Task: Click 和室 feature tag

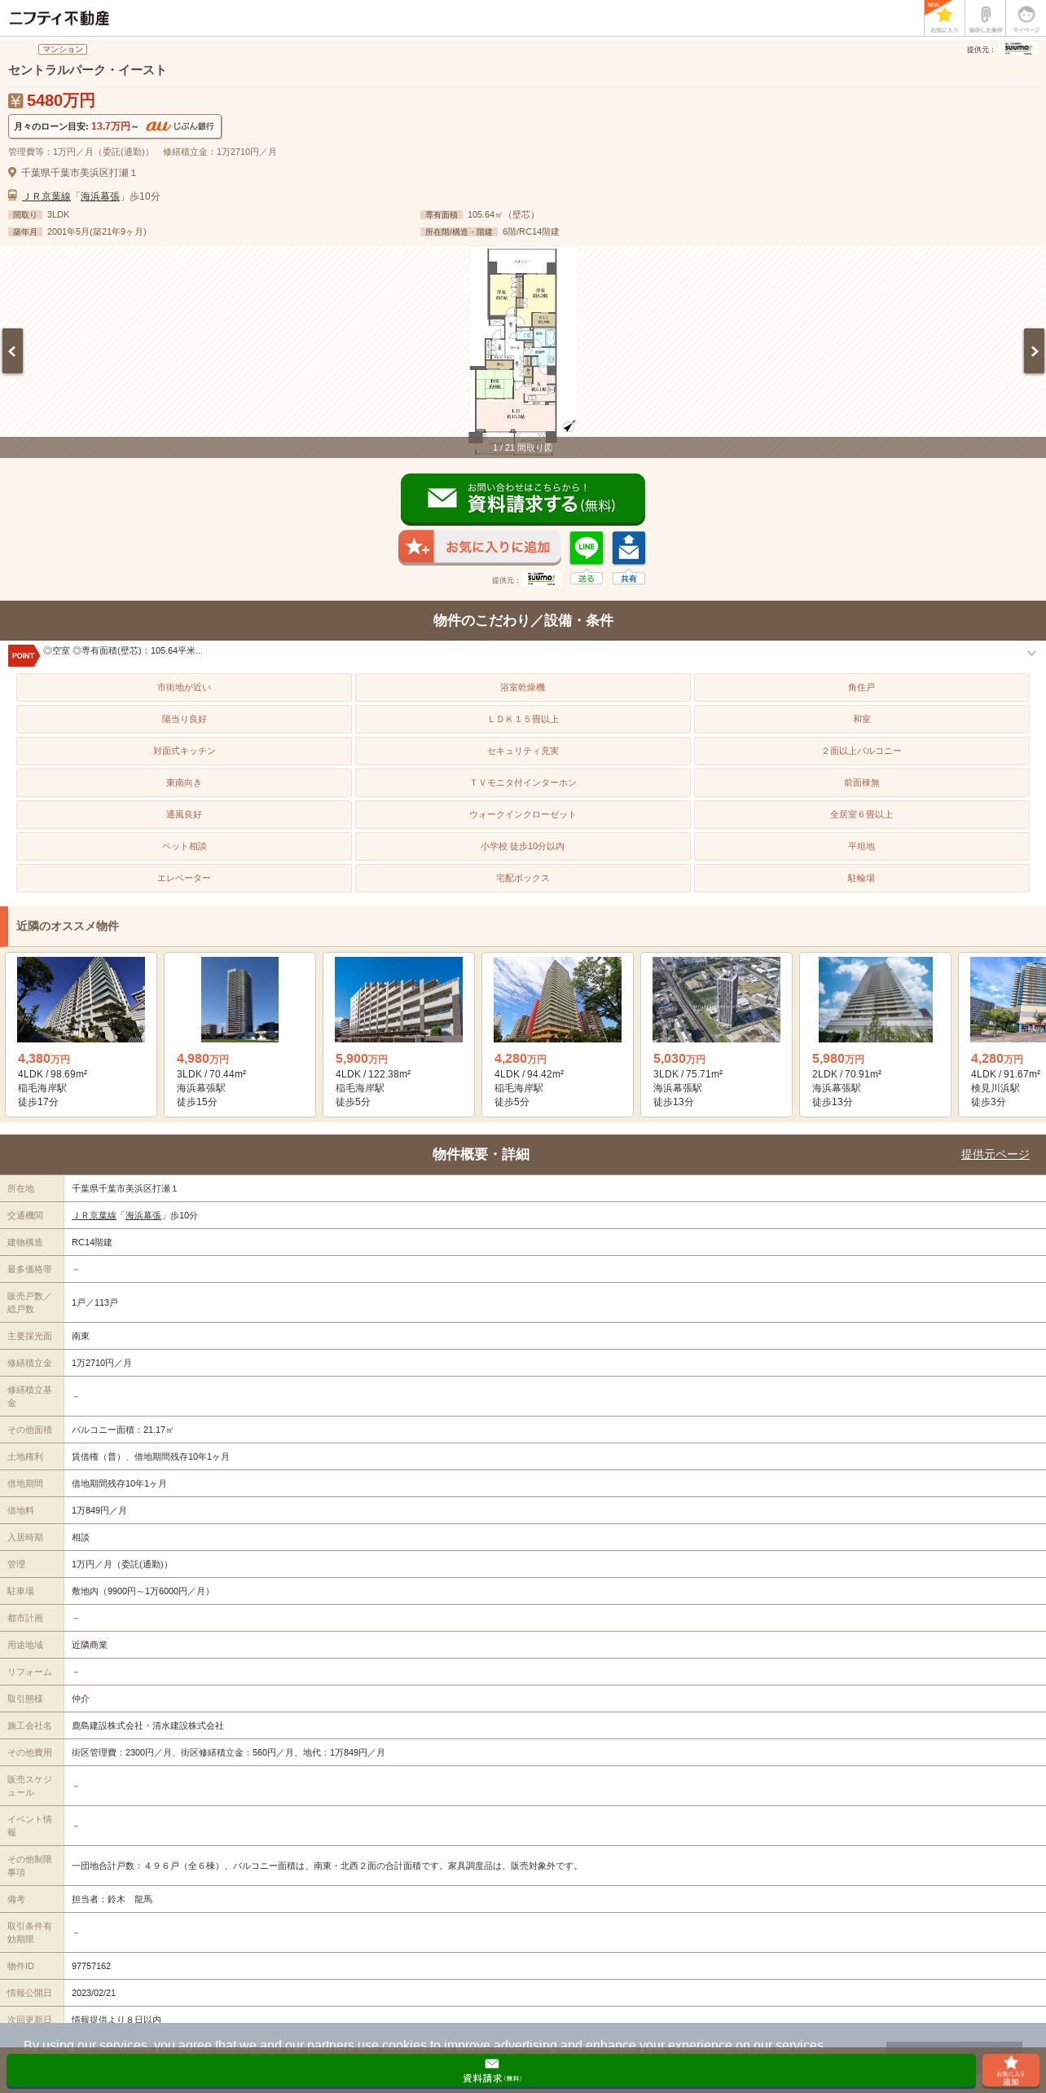Action: coord(862,720)
